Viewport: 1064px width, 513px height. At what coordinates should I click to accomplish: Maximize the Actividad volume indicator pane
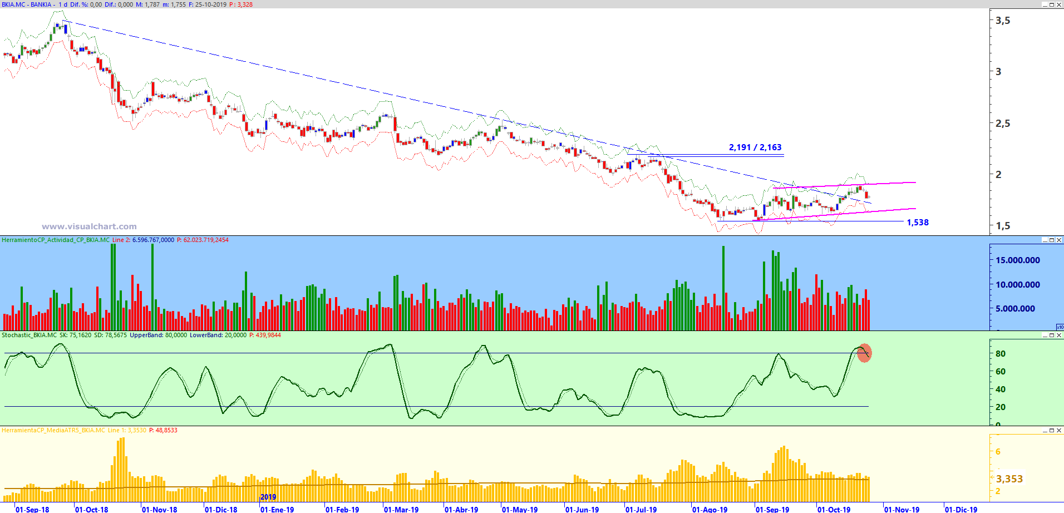1052,240
